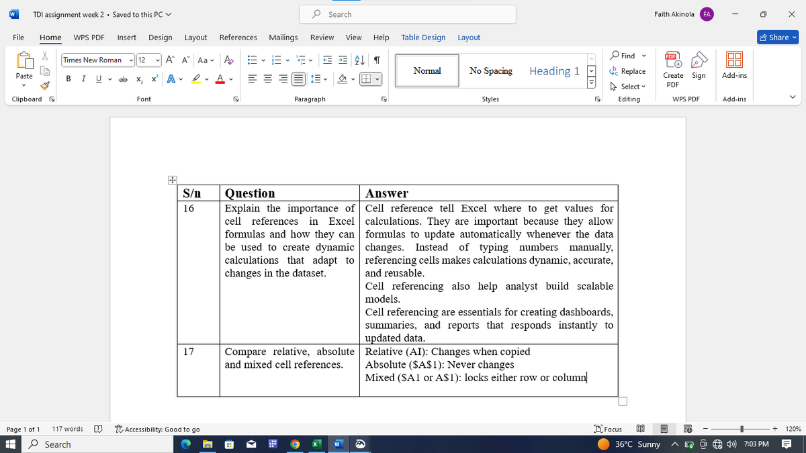Image resolution: width=806 pixels, height=453 pixels.
Task: Toggle Strikethrough formatting
Action: click(122, 79)
